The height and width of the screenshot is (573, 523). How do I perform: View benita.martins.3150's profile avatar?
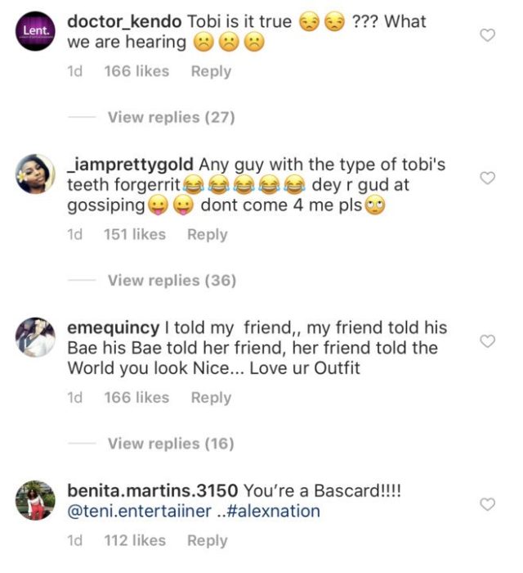pyautogui.click(x=36, y=499)
